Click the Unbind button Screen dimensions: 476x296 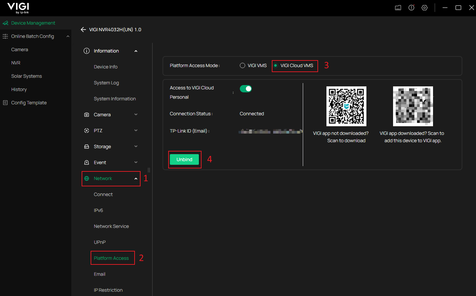[185, 159]
